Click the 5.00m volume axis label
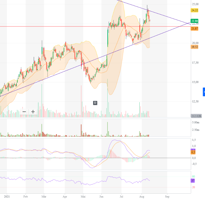Viewport: 205px width, 201px height. 196,122
